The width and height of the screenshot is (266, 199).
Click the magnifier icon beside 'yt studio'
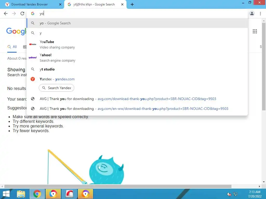[33, 69]
